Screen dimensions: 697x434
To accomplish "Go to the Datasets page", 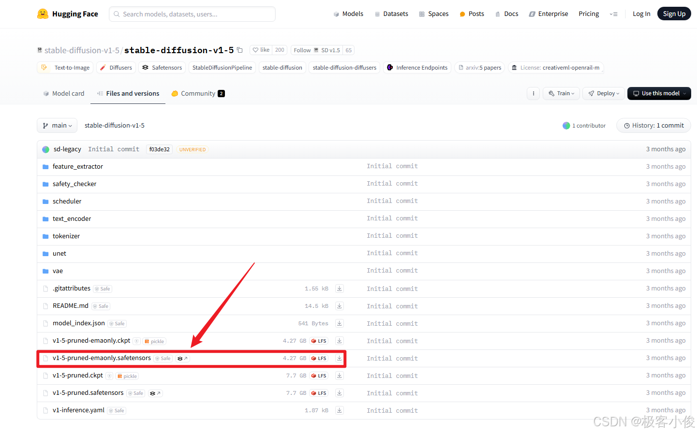I will pyautogui.click(x=391, y=14).
